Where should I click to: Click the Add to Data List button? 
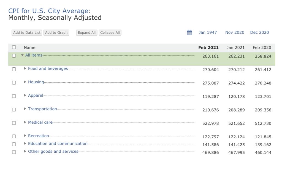26,33
